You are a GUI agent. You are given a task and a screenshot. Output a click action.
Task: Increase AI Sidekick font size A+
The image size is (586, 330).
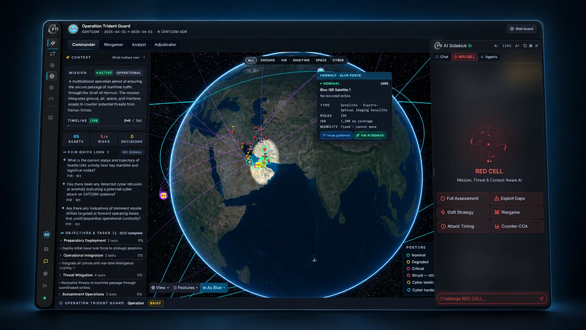[x=517, y=46]
